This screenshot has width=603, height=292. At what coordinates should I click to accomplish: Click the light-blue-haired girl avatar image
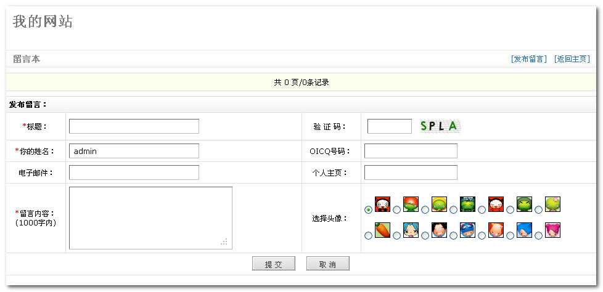pyautogui.click(x=411, y=230)
